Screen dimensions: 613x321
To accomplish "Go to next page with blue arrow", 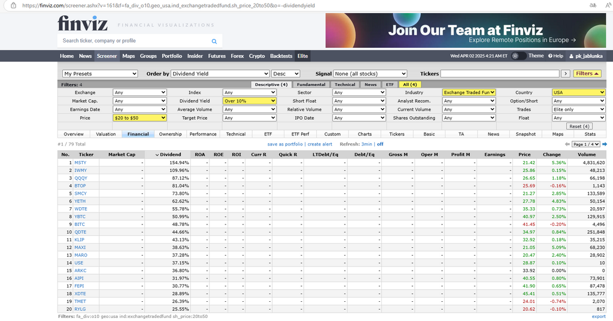I will pos(605,144).
